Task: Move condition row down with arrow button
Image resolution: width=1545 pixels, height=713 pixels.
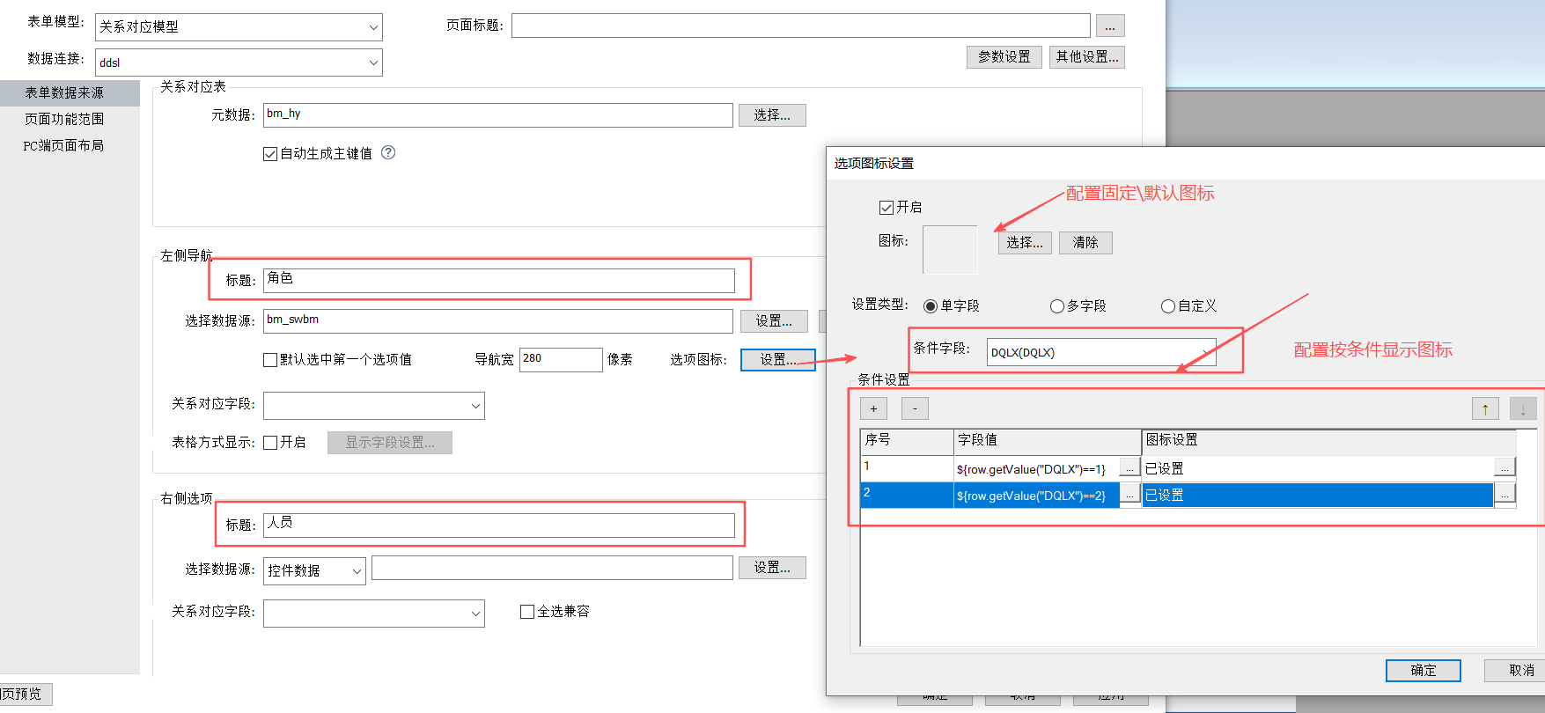Action: (x=1523, y=408)
